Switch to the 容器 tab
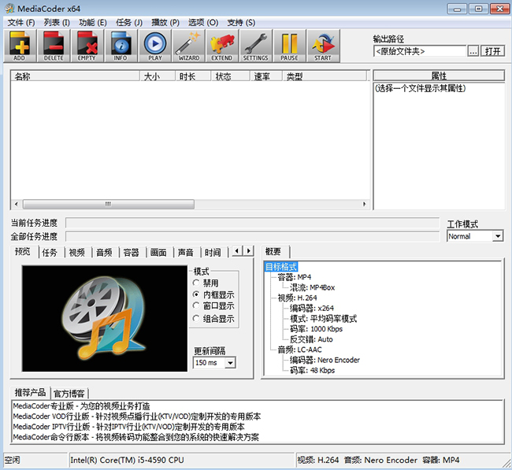 pos(132,252)
